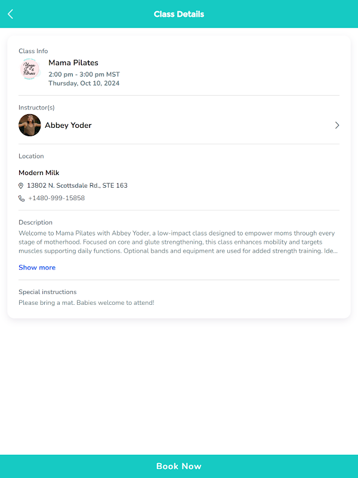This screenshot has height=478, width=358.
Task: Expand instructor details with right chevron
Action: tap(337, 125)
